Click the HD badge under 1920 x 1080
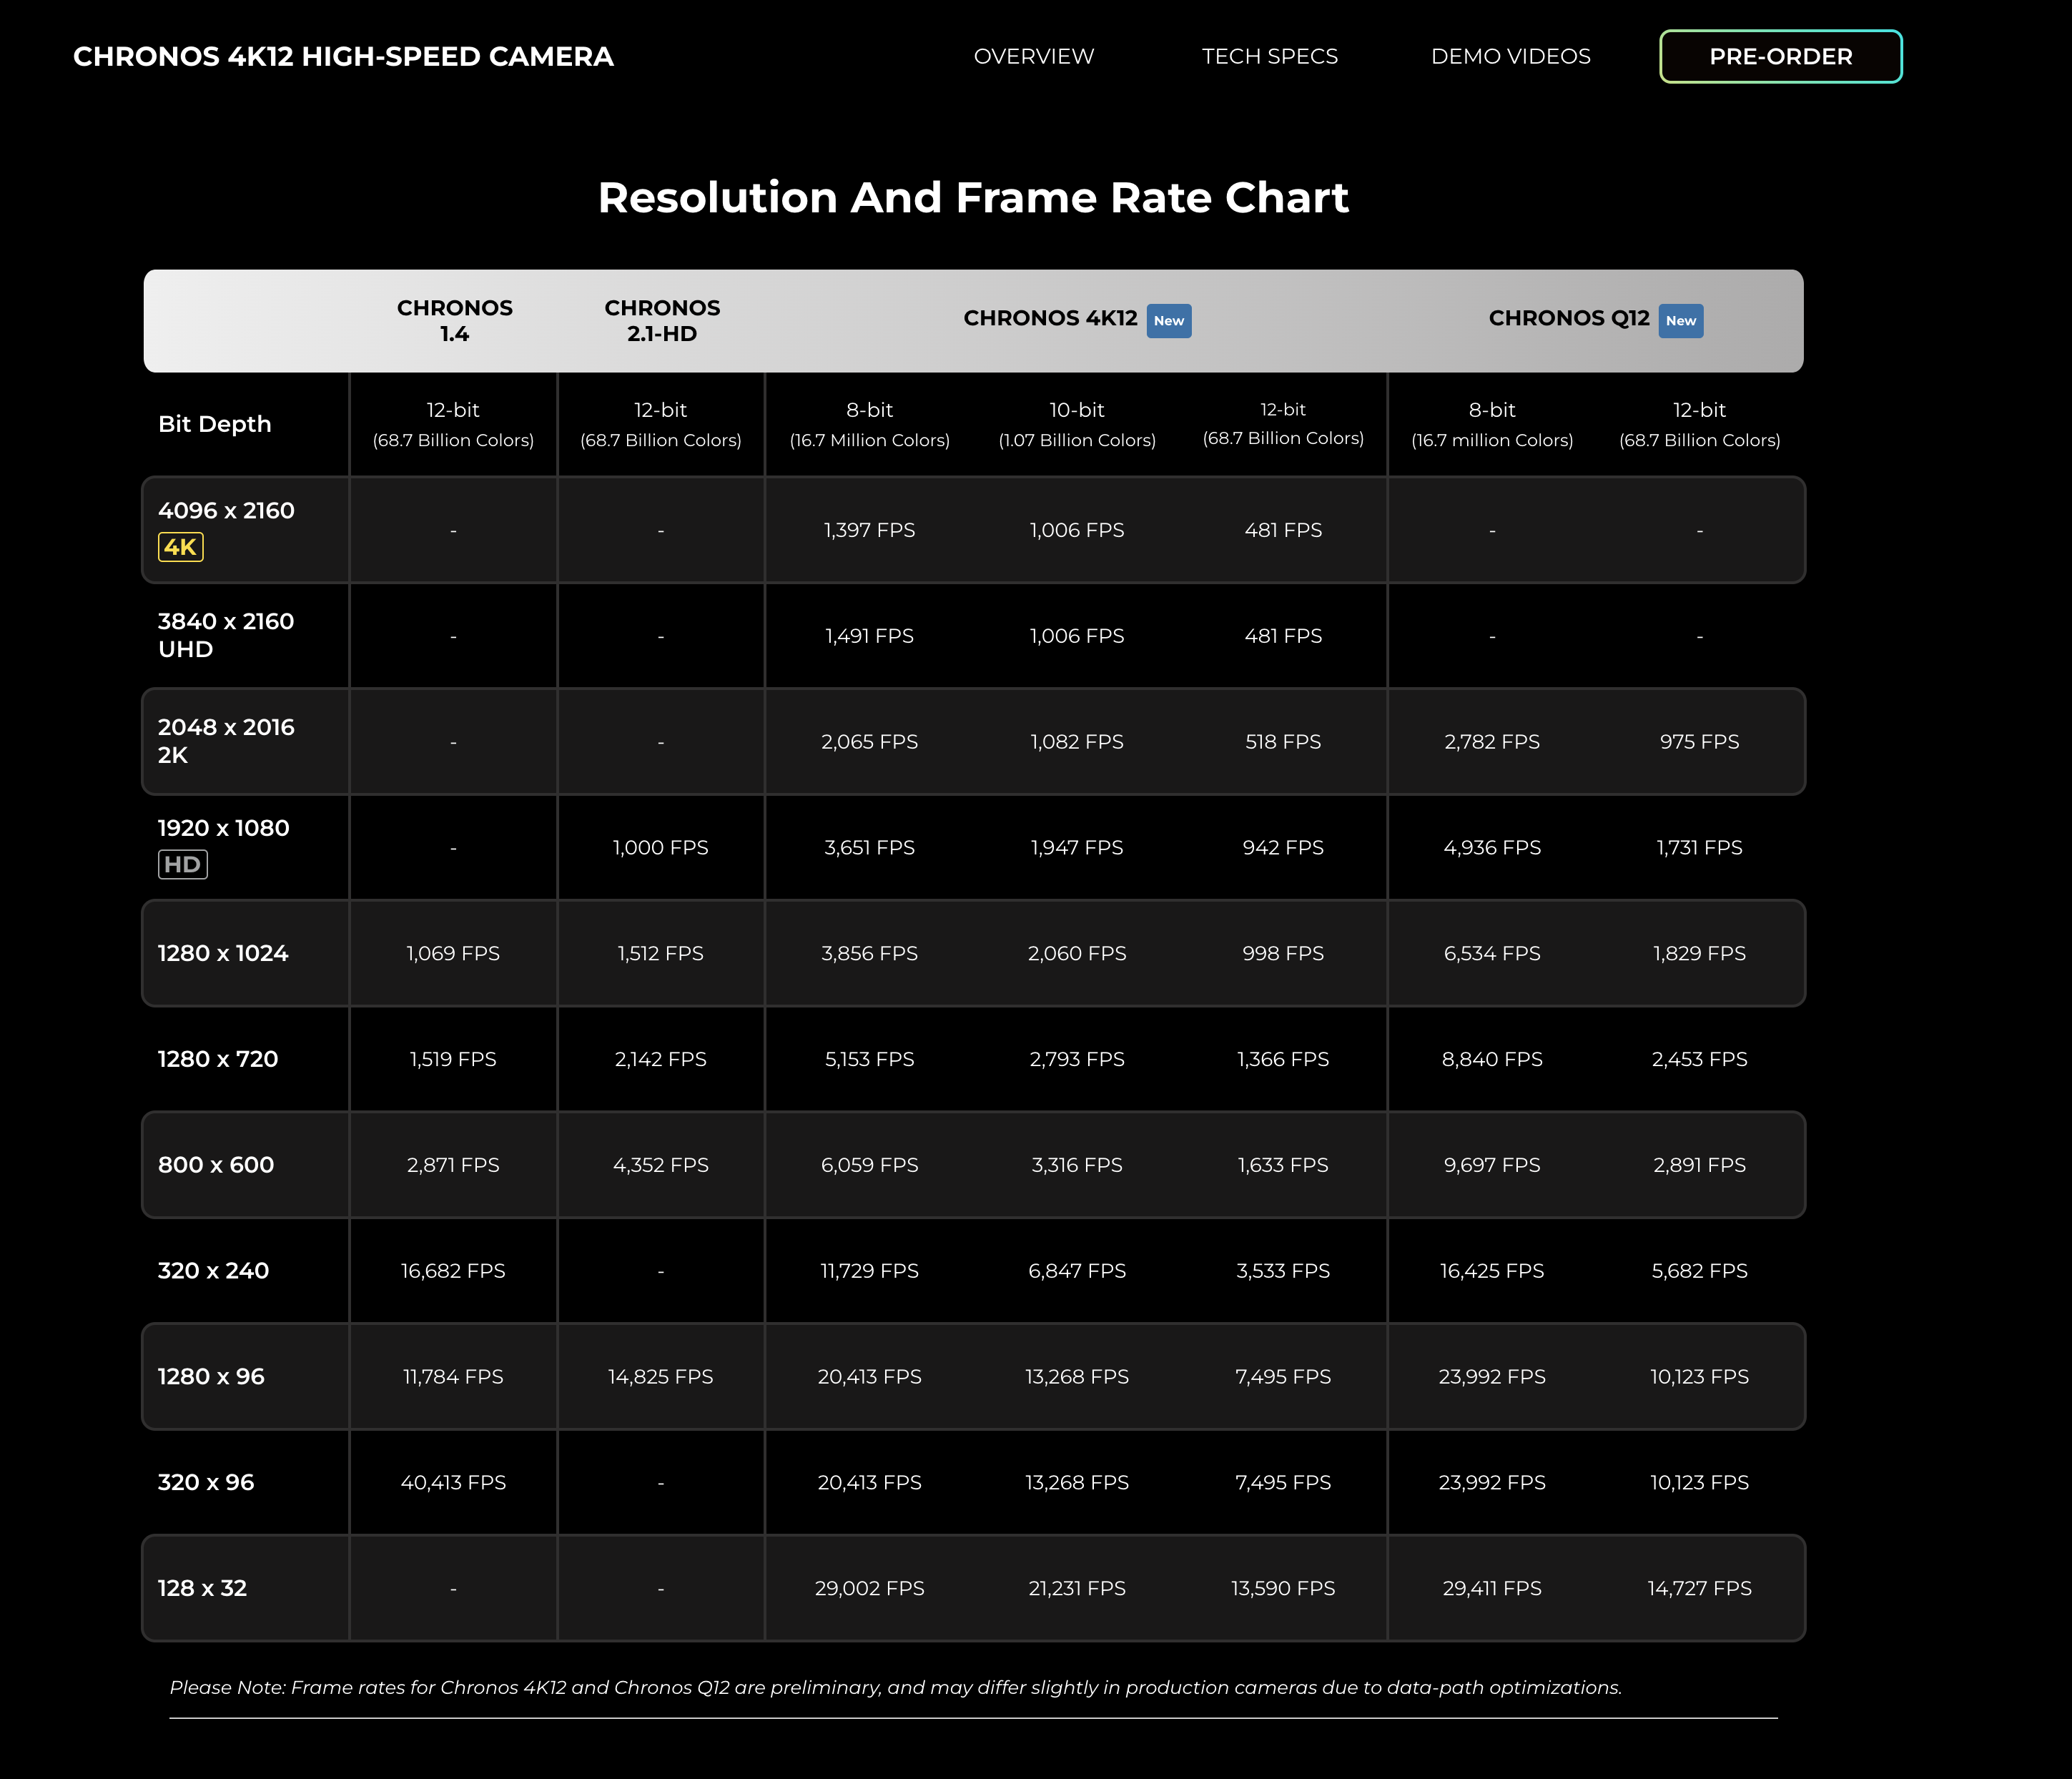This screenshot has width=2072, height=1779. [182, 864]
